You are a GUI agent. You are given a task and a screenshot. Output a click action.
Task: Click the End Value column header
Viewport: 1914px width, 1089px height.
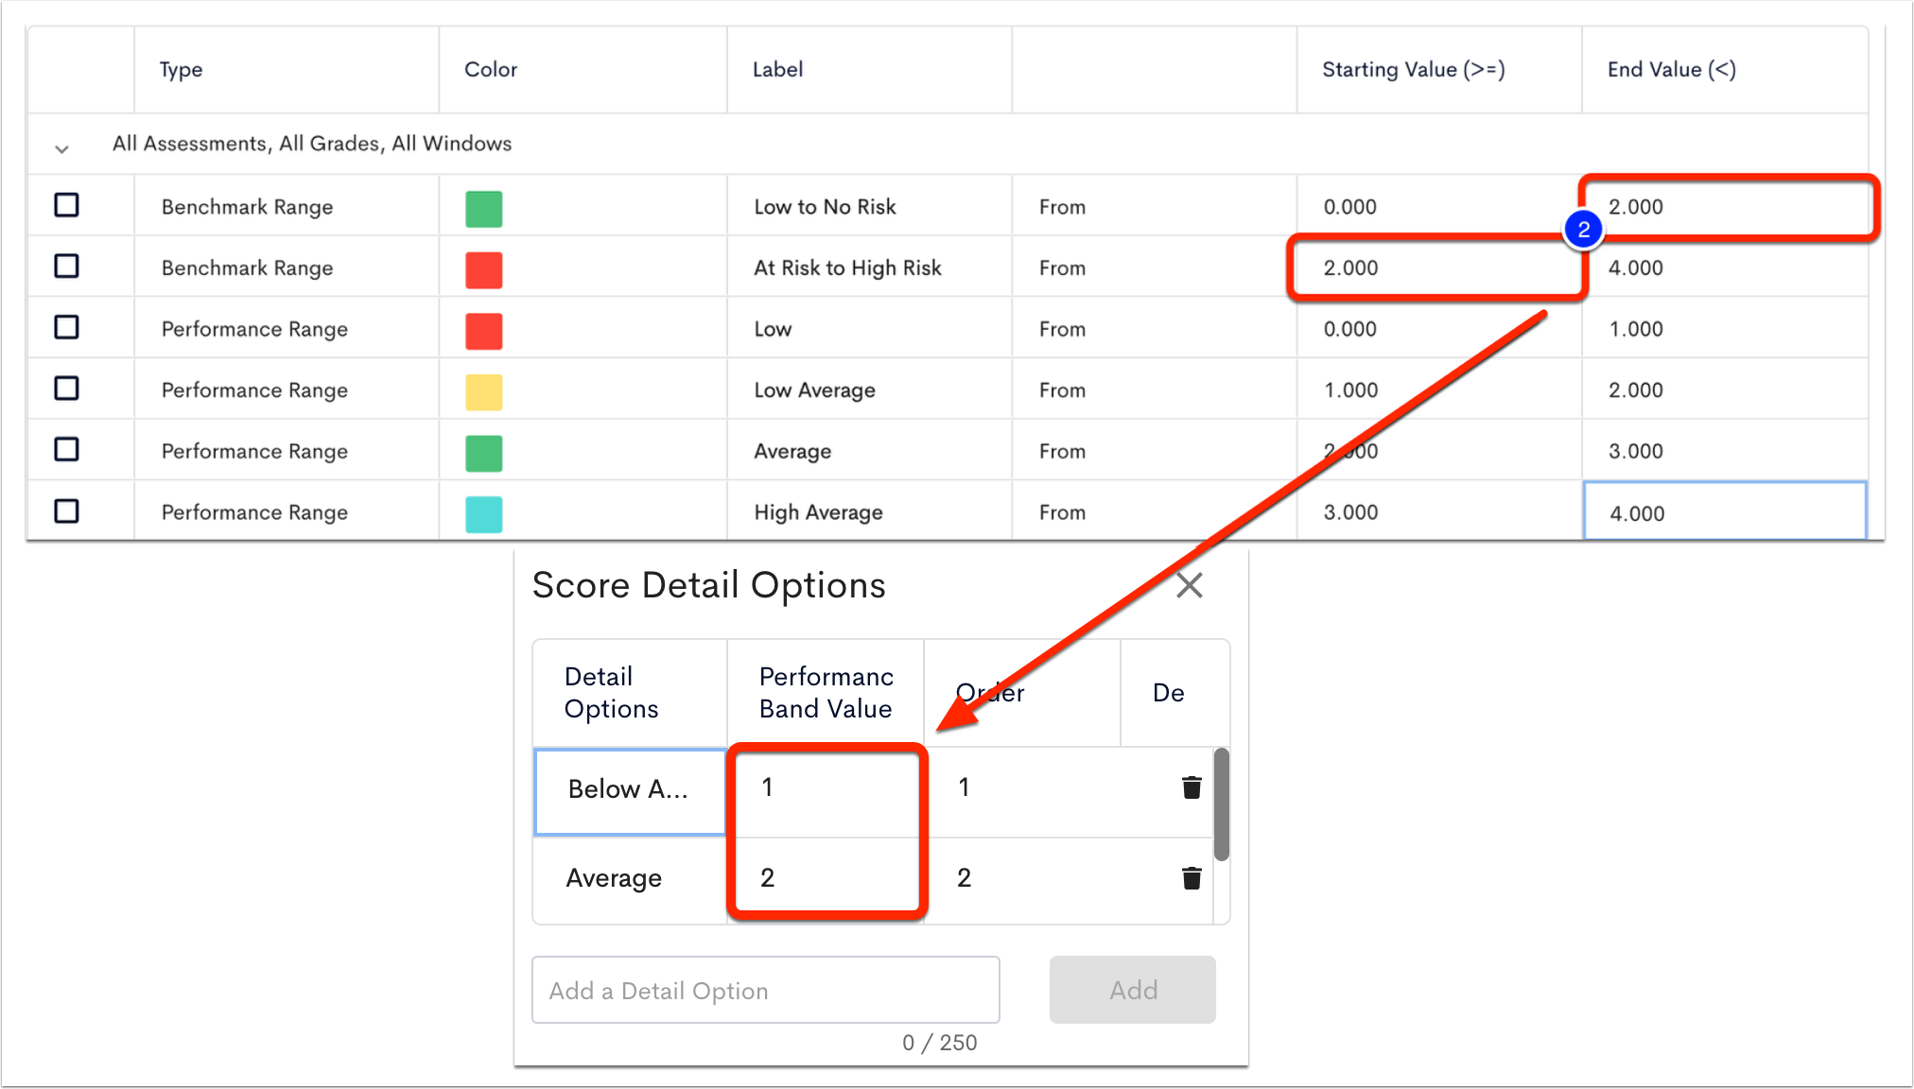point(1670,69)
